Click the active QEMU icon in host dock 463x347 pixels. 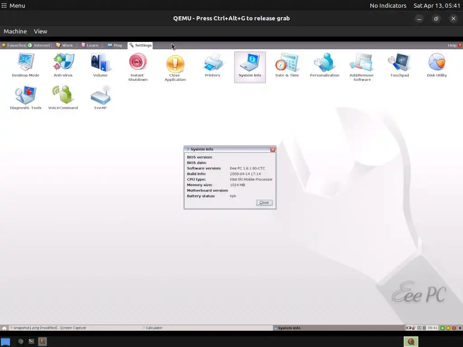(x=42, y=342)
